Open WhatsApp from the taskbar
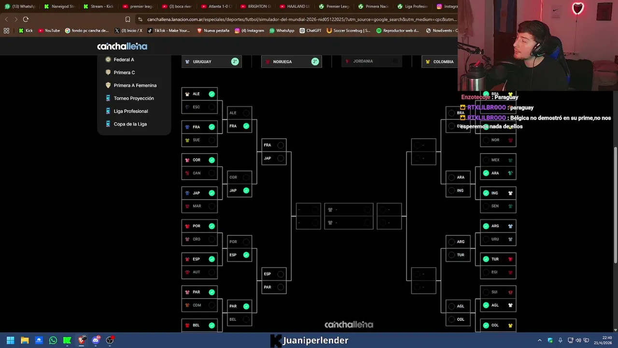 pyautogui.click(x=53, y=340)
